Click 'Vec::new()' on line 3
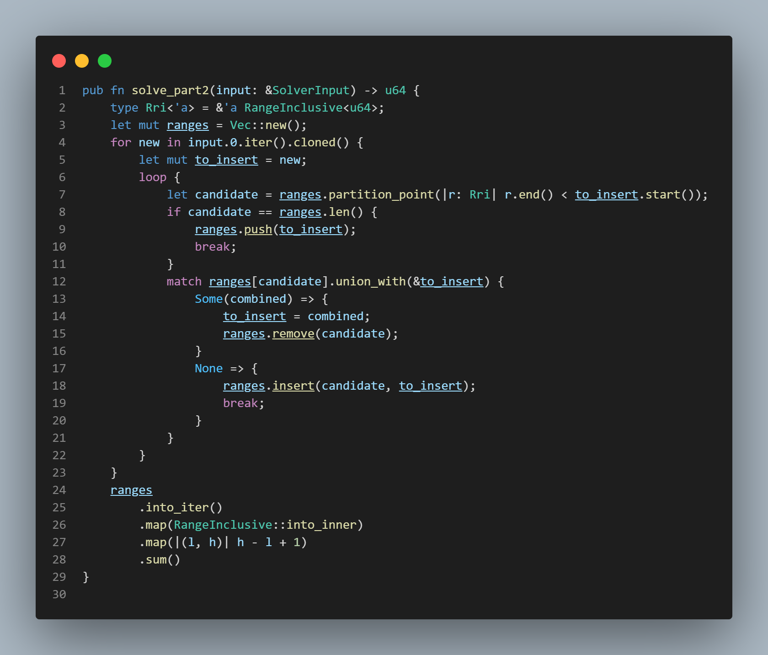Viewport: 768px width, 655px height. tap(265, 125)
